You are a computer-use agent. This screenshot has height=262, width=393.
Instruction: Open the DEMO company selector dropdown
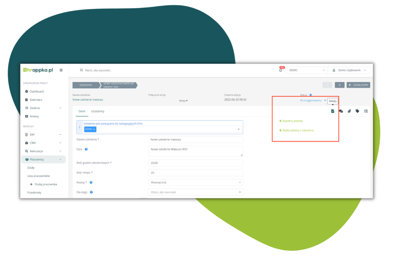tap(306, 70)
